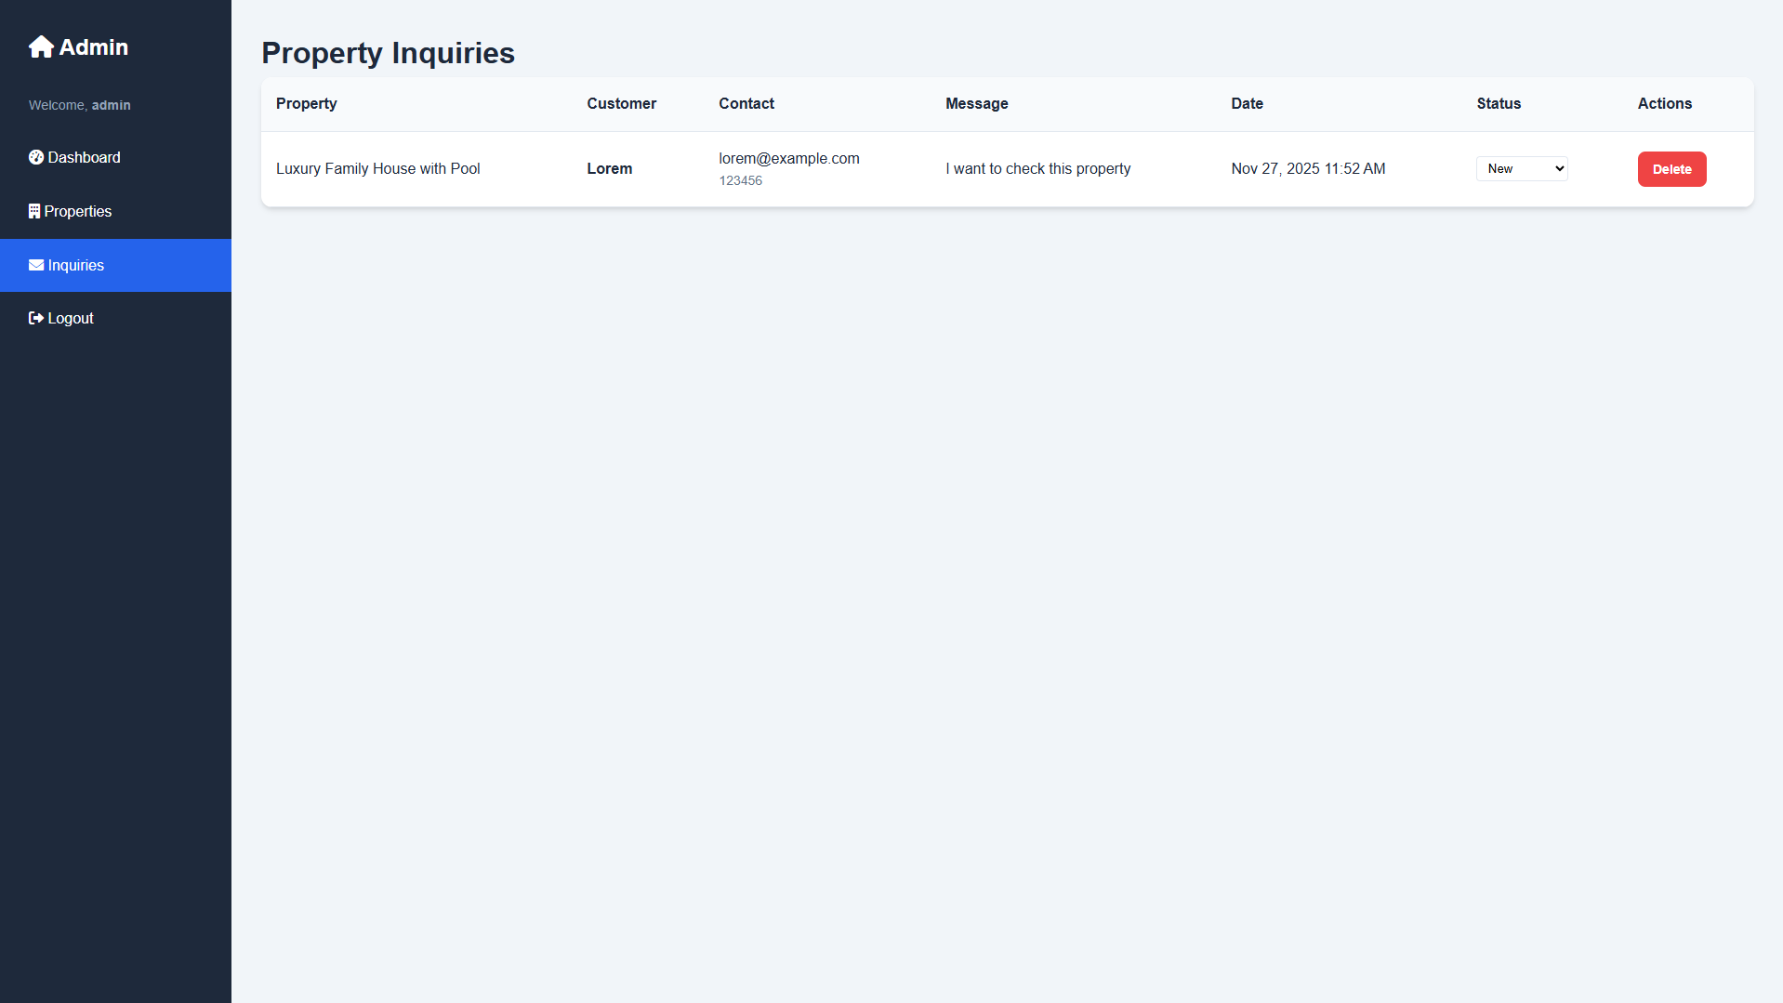Open the Dashboard menu label in the sidebar
The width and height of the screenshot is (1783, 1003).
point(84,157)
